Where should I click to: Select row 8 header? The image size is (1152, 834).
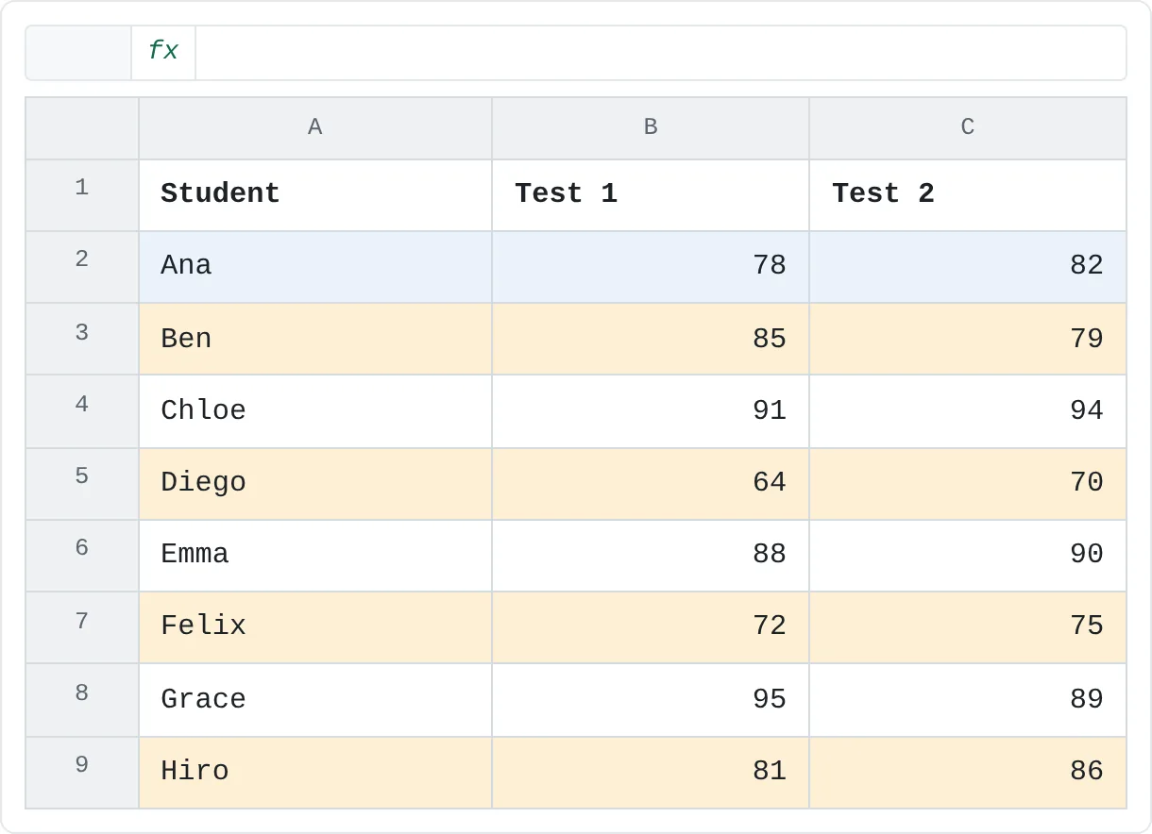82,700
